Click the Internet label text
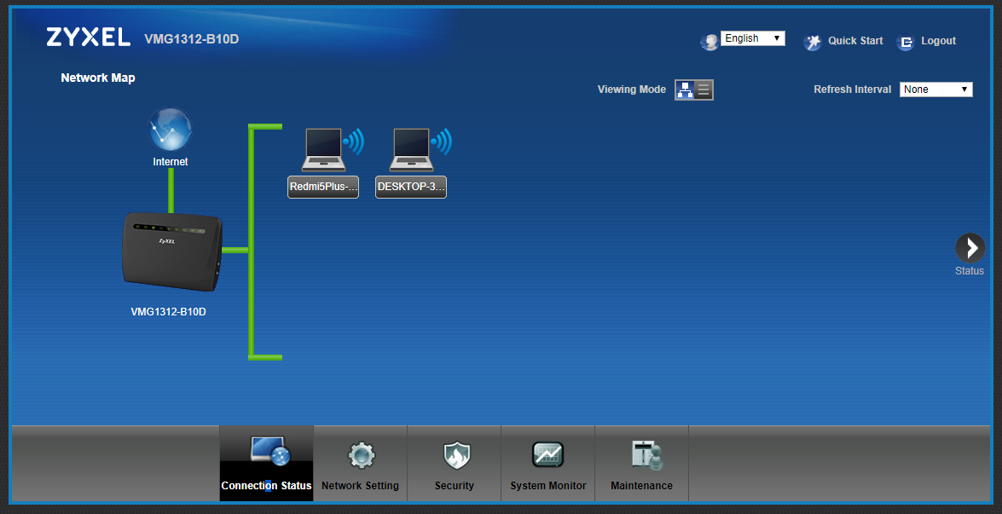Screen dimensions: 1002x514 pyautogui.click(x=171, y=162)
